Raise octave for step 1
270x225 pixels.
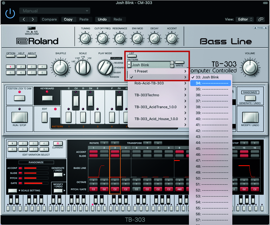point(94,180)
